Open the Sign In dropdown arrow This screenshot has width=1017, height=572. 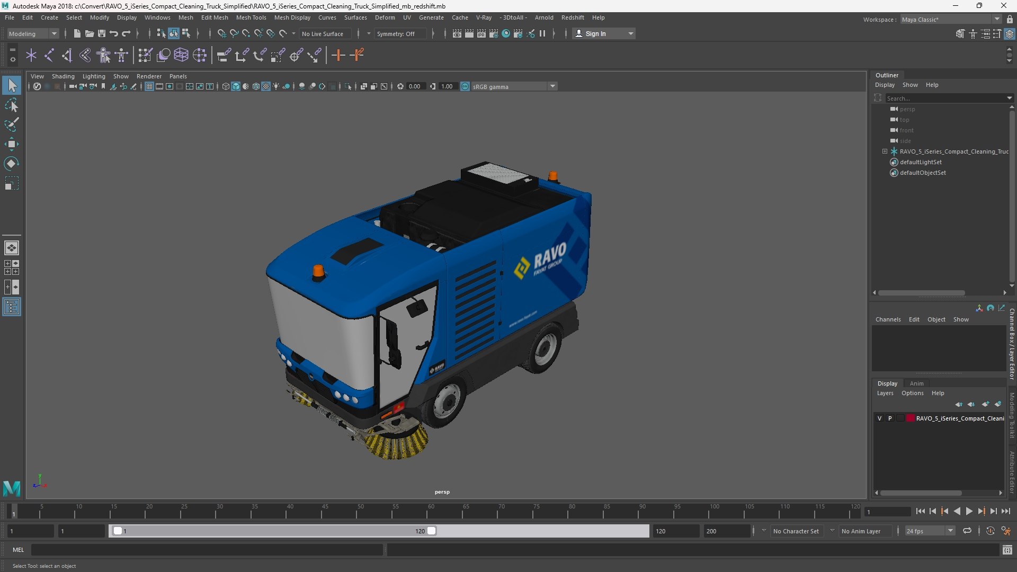click(631, 33)
